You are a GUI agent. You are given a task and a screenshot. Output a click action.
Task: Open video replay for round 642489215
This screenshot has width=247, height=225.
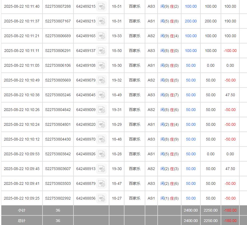coord(102,6)
